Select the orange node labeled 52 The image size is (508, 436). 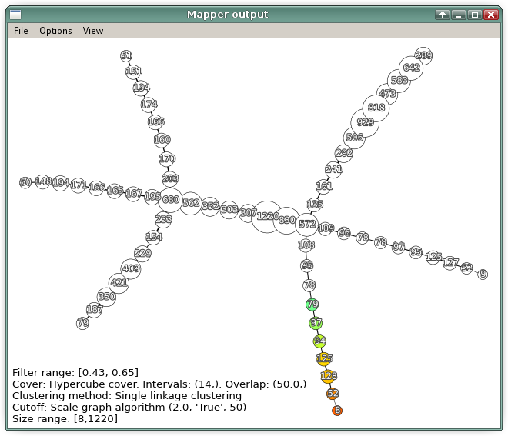point(333,394)
